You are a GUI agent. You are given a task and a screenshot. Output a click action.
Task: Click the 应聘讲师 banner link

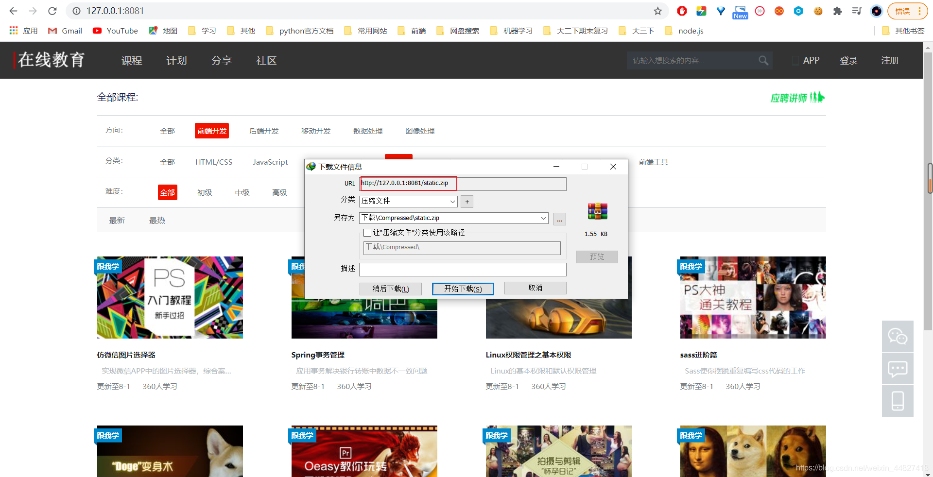(797, 98)
